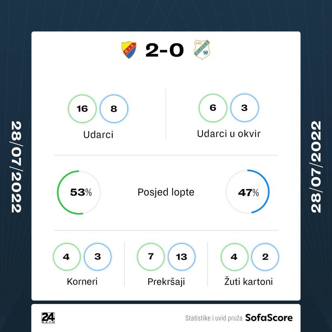Select the blue 8 shots circle
The width and height of the screenshot is (332, 332).
click(114, 109)
